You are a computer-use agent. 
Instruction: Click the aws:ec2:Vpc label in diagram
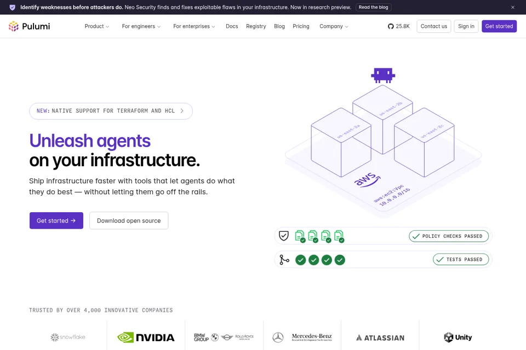(389, 193)
